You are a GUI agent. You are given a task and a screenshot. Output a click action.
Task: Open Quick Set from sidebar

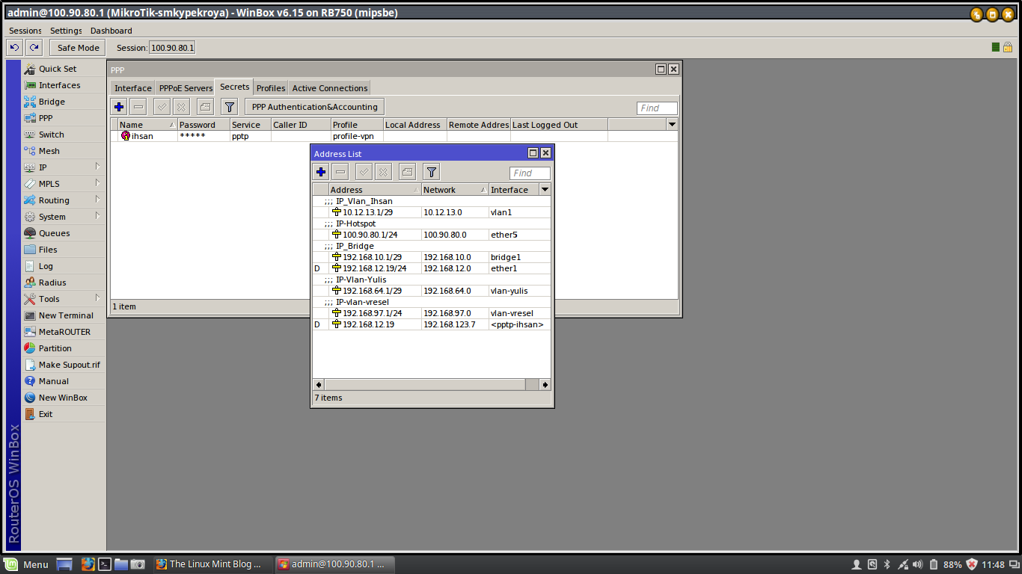click(x=63, y=69)
